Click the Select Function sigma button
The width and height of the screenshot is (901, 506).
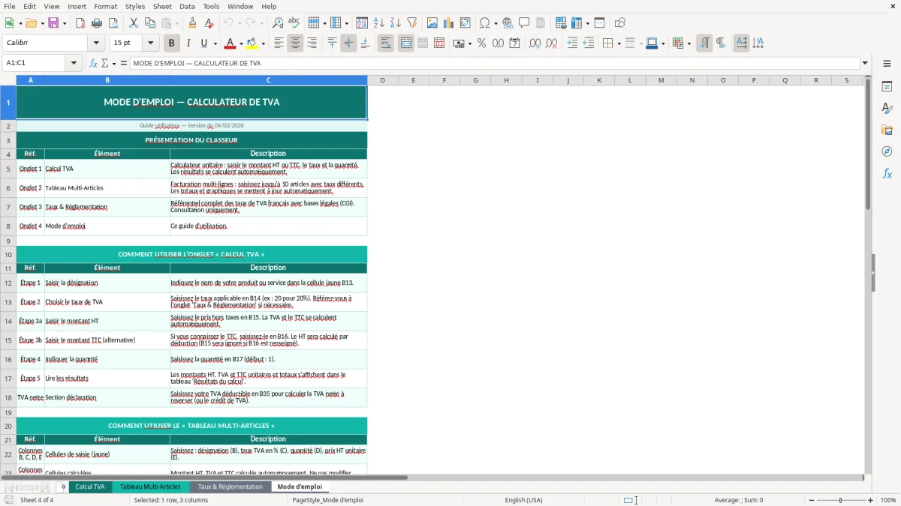click(x=105, y=63)
